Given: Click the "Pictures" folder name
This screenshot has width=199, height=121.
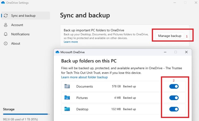Looking at the screenshot, I should [x=82, y=98].
